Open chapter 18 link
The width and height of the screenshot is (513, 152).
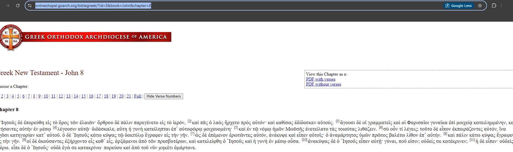(106, 96)
